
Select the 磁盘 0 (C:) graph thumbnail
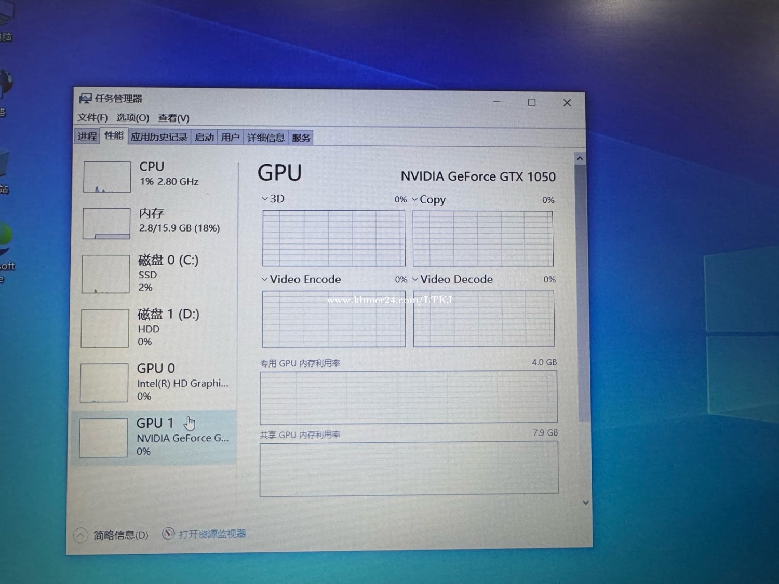pos(105,274)
